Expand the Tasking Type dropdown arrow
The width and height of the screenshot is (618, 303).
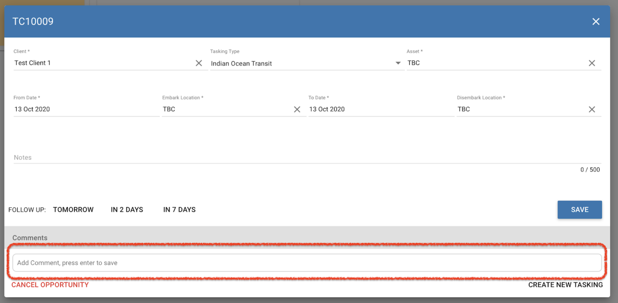(398, 63)
